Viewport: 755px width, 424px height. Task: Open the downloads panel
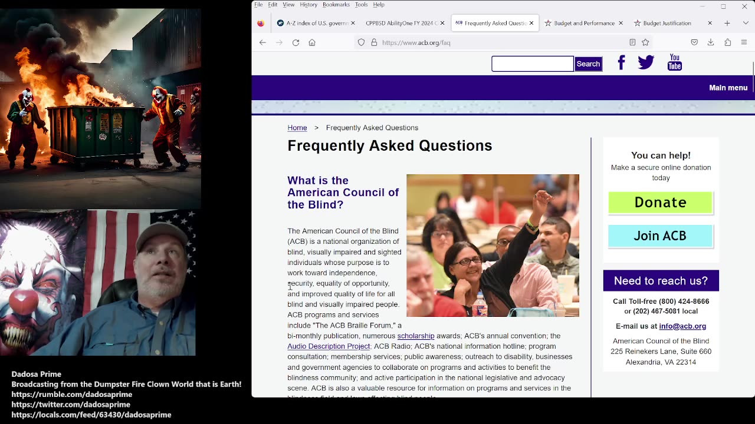[711, 42]
